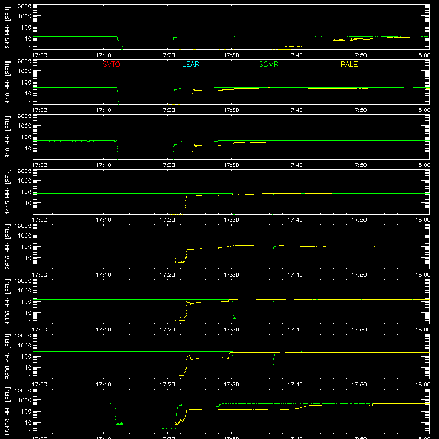Click the 2695 MHz [SFU] axis label
Screen dimensions: 439x439
(8, 246)
